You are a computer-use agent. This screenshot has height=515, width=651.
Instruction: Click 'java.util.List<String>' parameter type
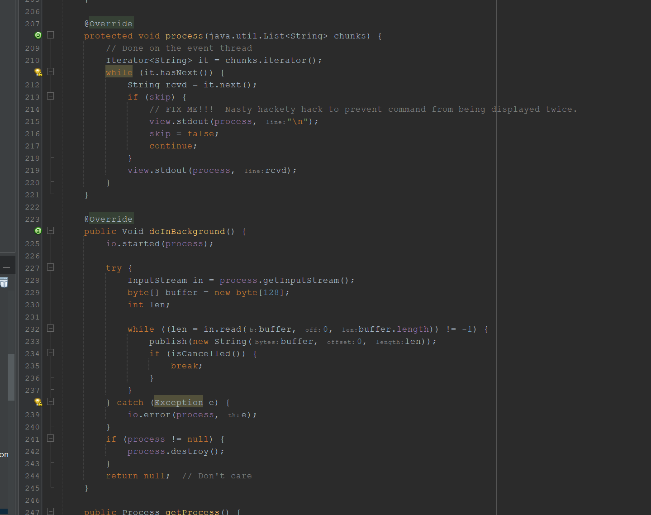click(268, 36)
